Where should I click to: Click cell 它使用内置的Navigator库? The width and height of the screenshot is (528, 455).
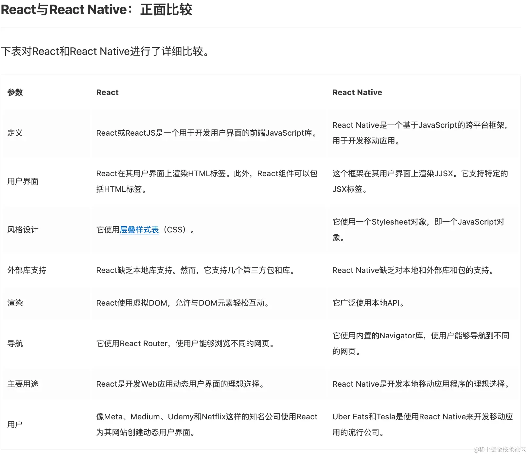coord(421,344)
